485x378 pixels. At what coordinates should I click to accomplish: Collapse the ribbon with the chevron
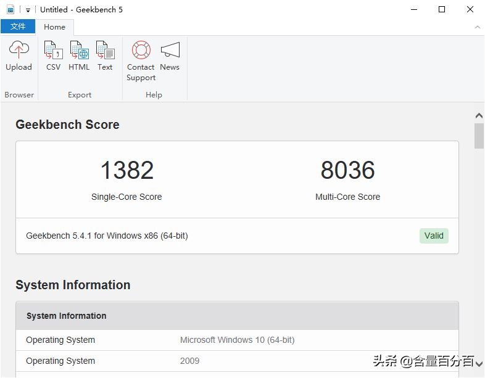[x=477, y=27]
